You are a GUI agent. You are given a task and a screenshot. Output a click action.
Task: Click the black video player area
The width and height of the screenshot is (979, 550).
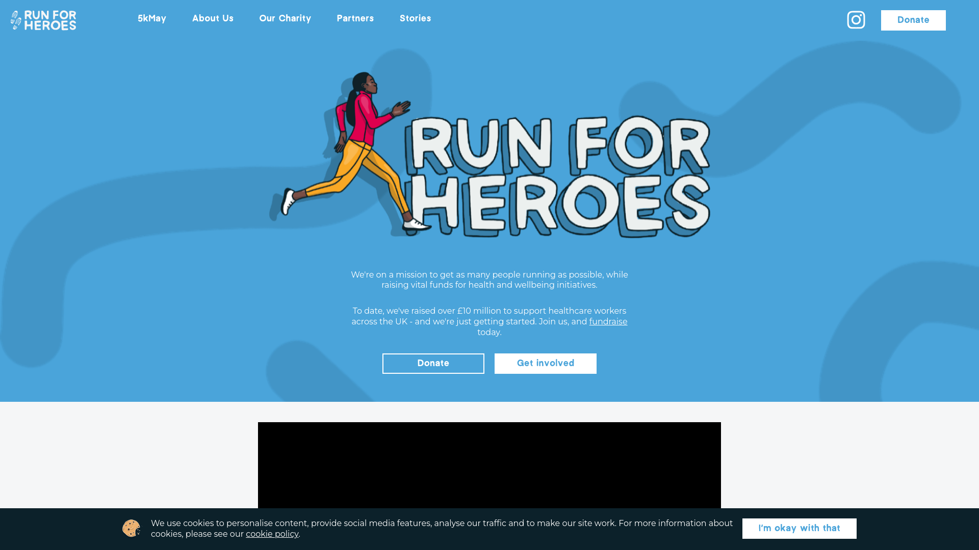coord(489,465)
